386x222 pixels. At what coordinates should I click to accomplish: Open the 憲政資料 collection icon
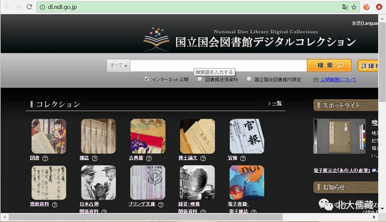pyautogui.click(x=49, y=182)
